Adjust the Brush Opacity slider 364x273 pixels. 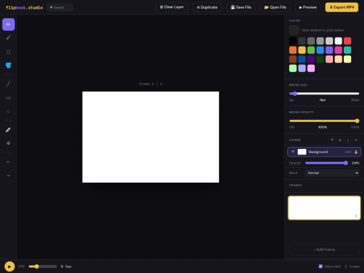point(324,121)
